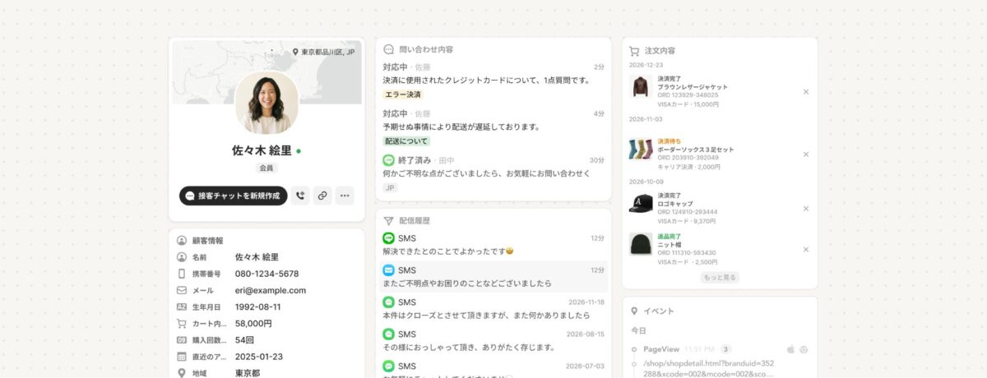
Task: Remove the ブラウンレザージャケット order
Action: click(x=806, y=91)
